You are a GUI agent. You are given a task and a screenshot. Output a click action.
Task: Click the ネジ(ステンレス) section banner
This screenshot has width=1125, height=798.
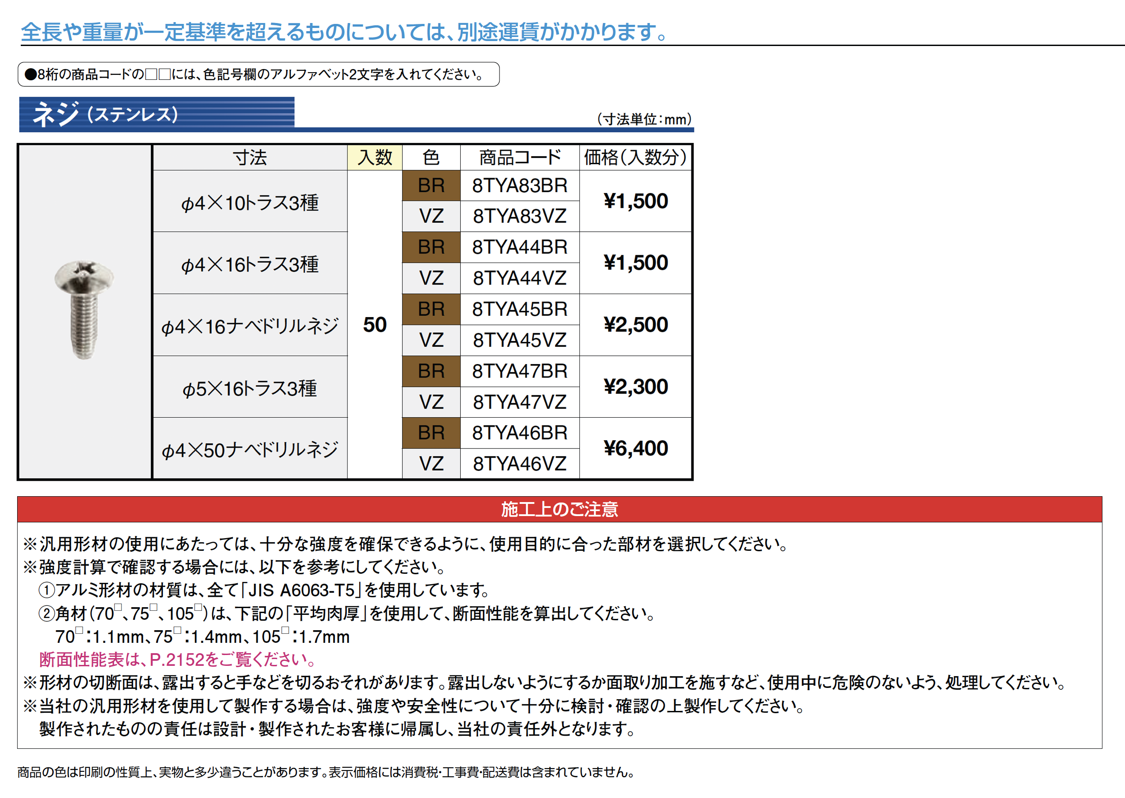click(156, 115)
